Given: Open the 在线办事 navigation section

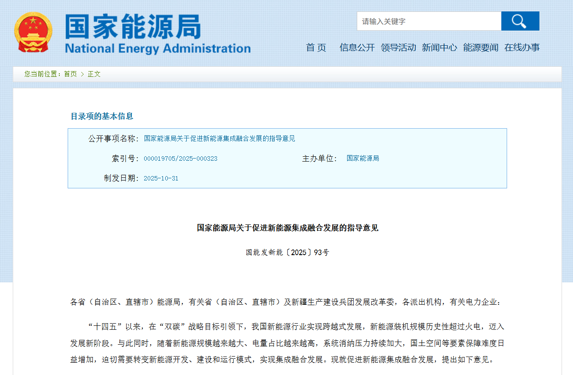Looking at the screenshot, I should (521, 48).
